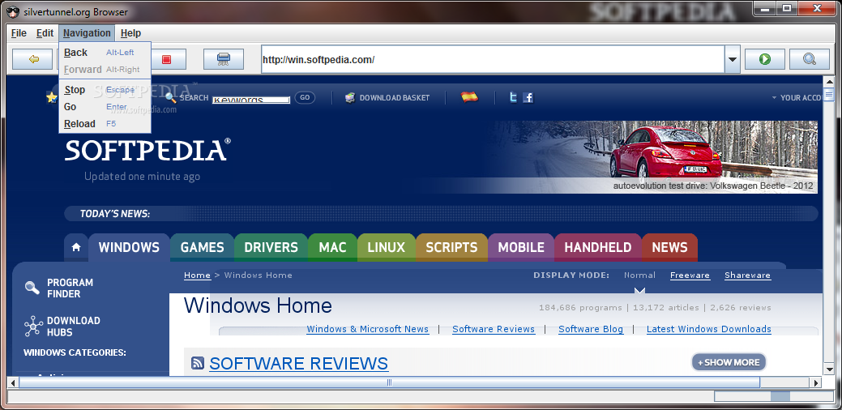
Task: Select Freeware display mode link
Action: [x=690, y=275]
